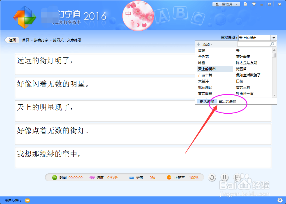Open the skin/clothes icon in title bar
Screen dimensions: 286x204
[x=254, y=4]
